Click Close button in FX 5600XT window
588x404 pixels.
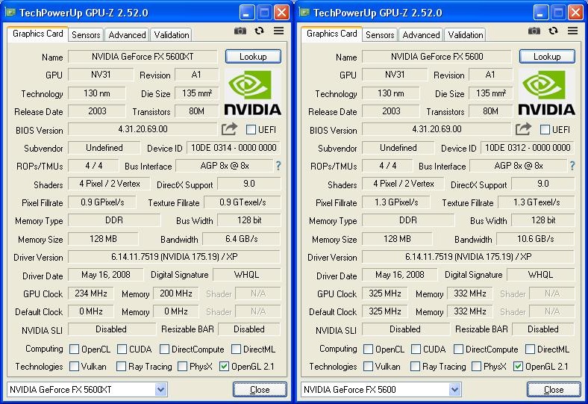click(260, 390)
